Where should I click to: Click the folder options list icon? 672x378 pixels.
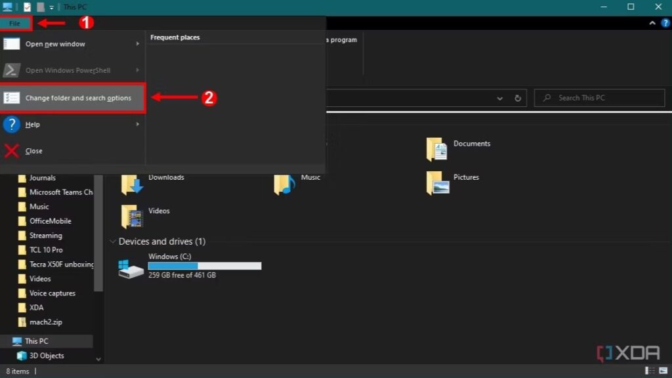[12, 98]
